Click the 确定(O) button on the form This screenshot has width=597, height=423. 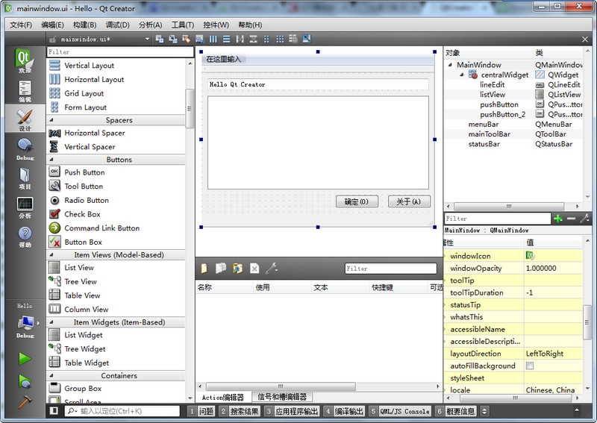pos(357,201)
